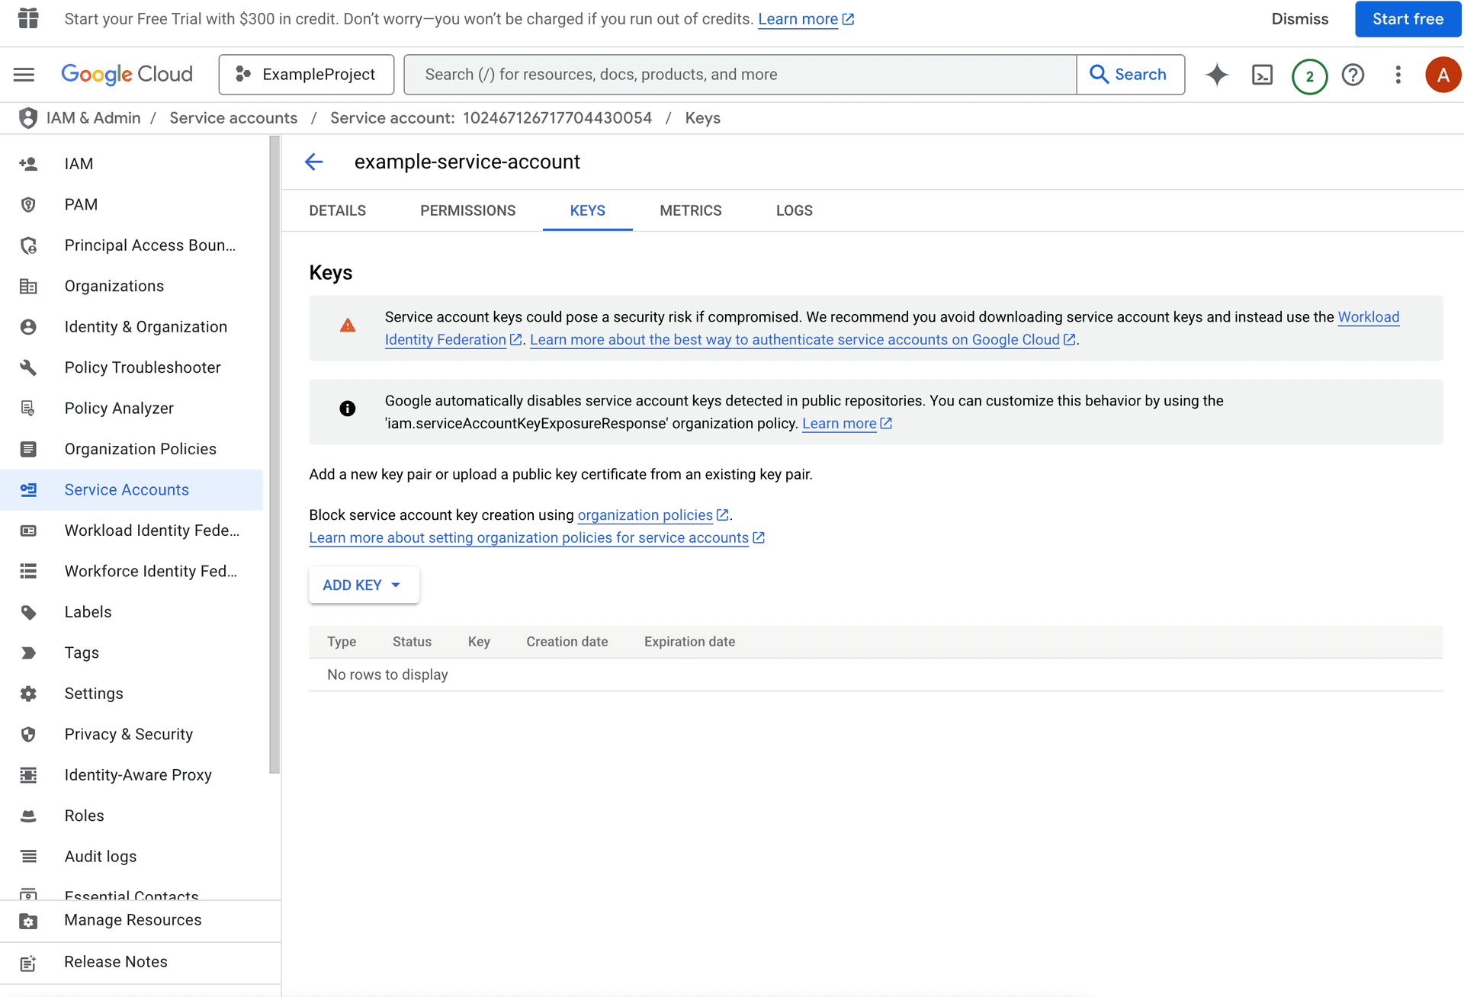The width and height of the screenshot is (1464, 997).
Task: Click the Settings gear icon
Action: click(x=28, y=694)
